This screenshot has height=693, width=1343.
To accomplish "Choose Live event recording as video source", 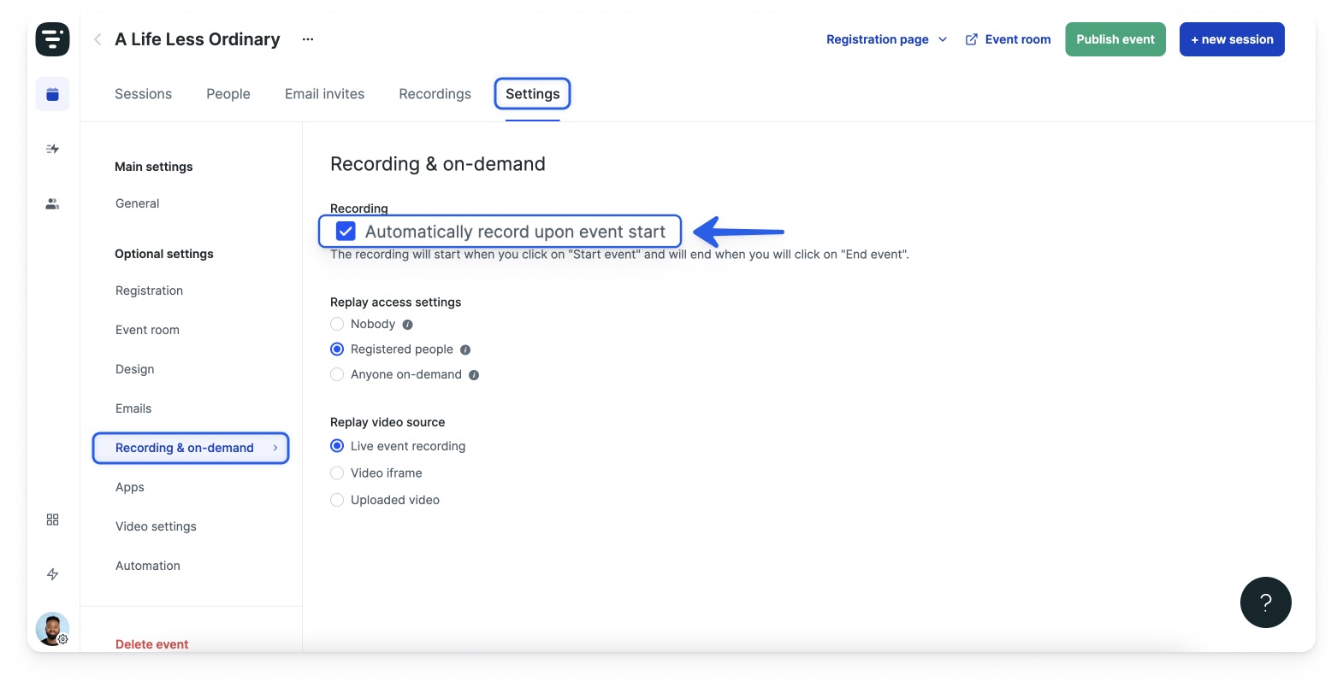I will tap(337, 446).
